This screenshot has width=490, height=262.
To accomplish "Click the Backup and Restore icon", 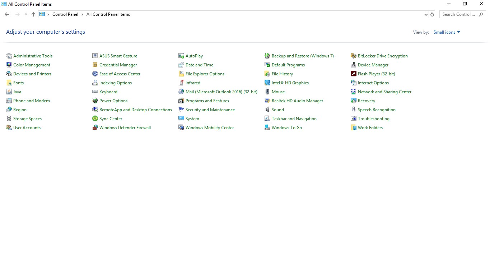I will coord(267,56).
